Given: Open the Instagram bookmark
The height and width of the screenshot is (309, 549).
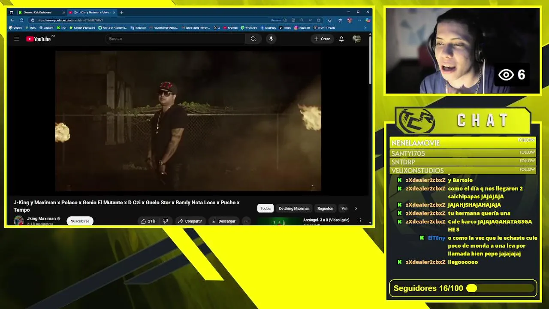Looking at the screenshot, I should click(x=302, y=27).
